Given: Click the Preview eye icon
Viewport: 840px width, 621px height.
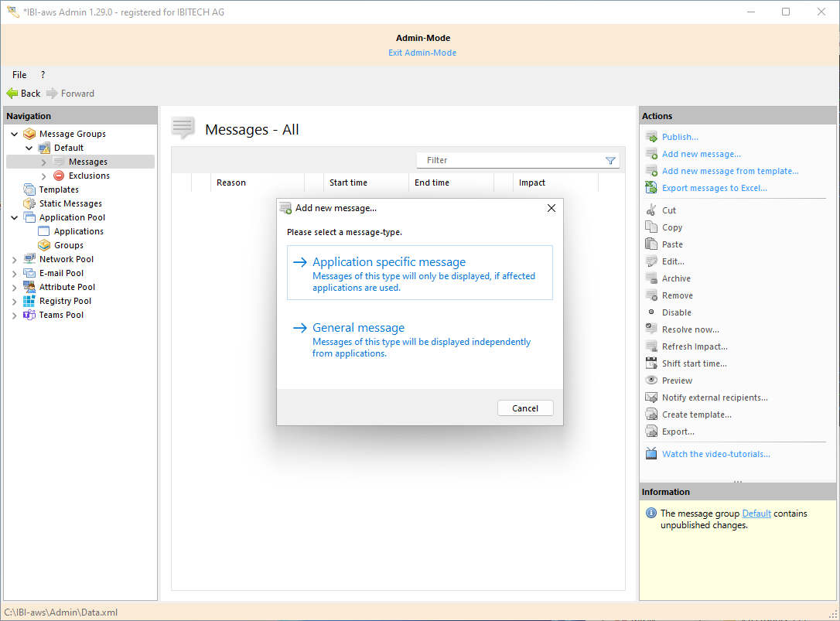Looking at the screenshot, I should pos(651,380).
